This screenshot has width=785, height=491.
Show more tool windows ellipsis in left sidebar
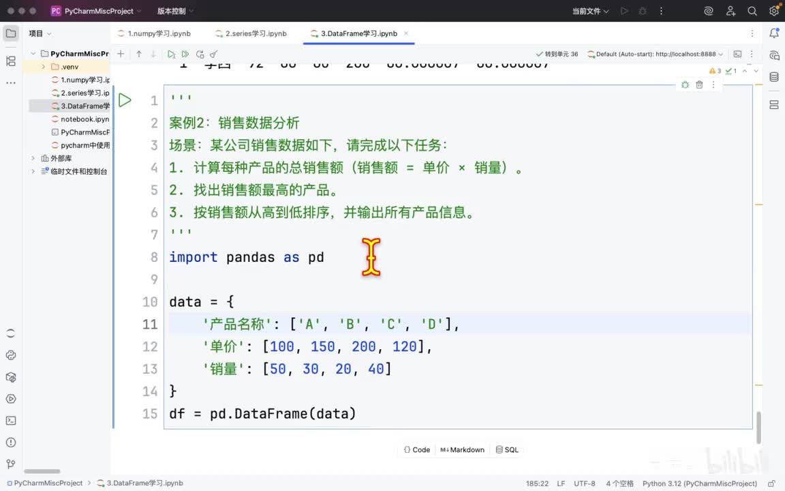11,83
